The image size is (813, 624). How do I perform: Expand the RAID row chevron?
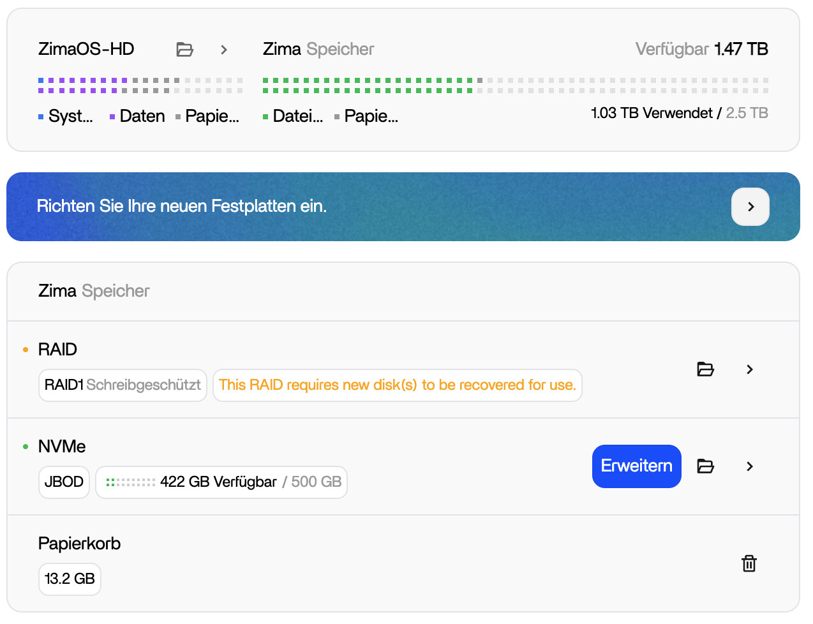pos(749,369)
